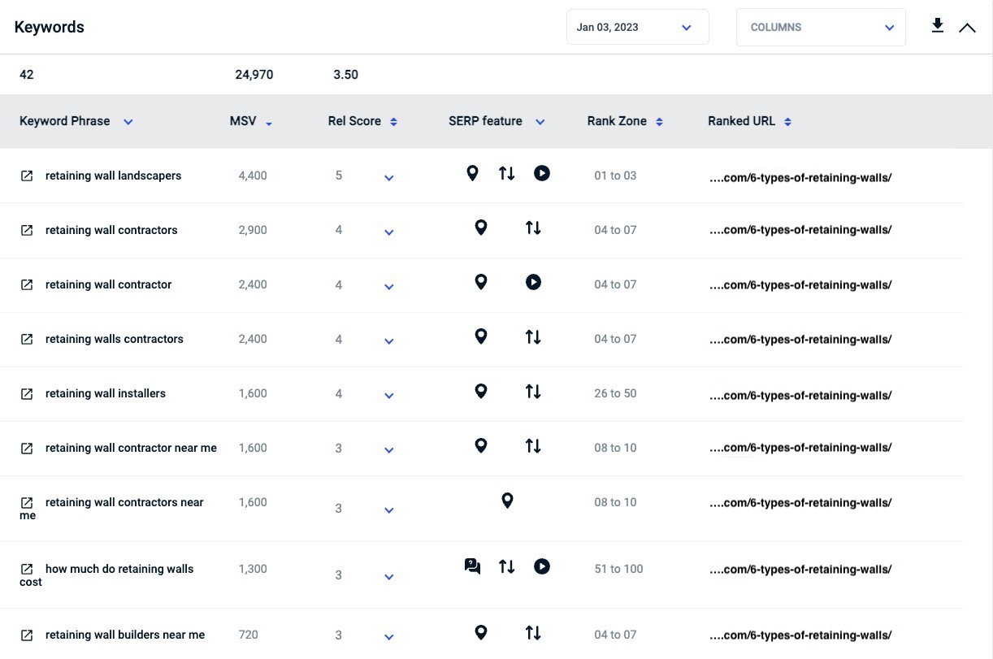Image resolution: width=993 pixels, height=659 pixels.
Task: Open the Jan 03, 2023 date dropdown
Action: (638, 27)
